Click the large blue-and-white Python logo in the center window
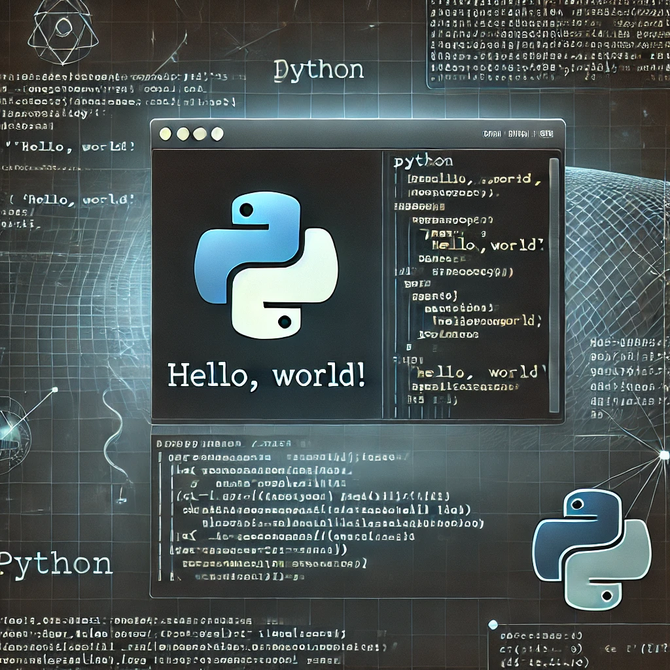Screen dimensions: 670x670 click(266, 265)
